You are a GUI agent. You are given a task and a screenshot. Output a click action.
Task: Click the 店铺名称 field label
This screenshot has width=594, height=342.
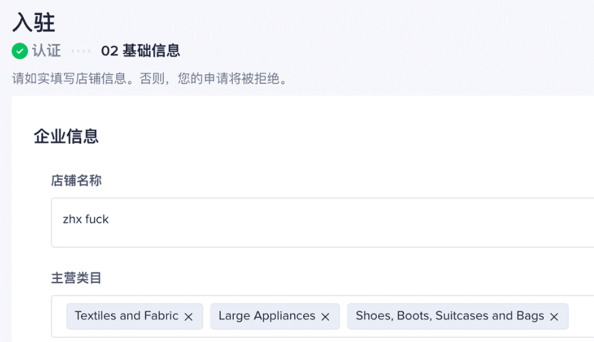point(76,181)
